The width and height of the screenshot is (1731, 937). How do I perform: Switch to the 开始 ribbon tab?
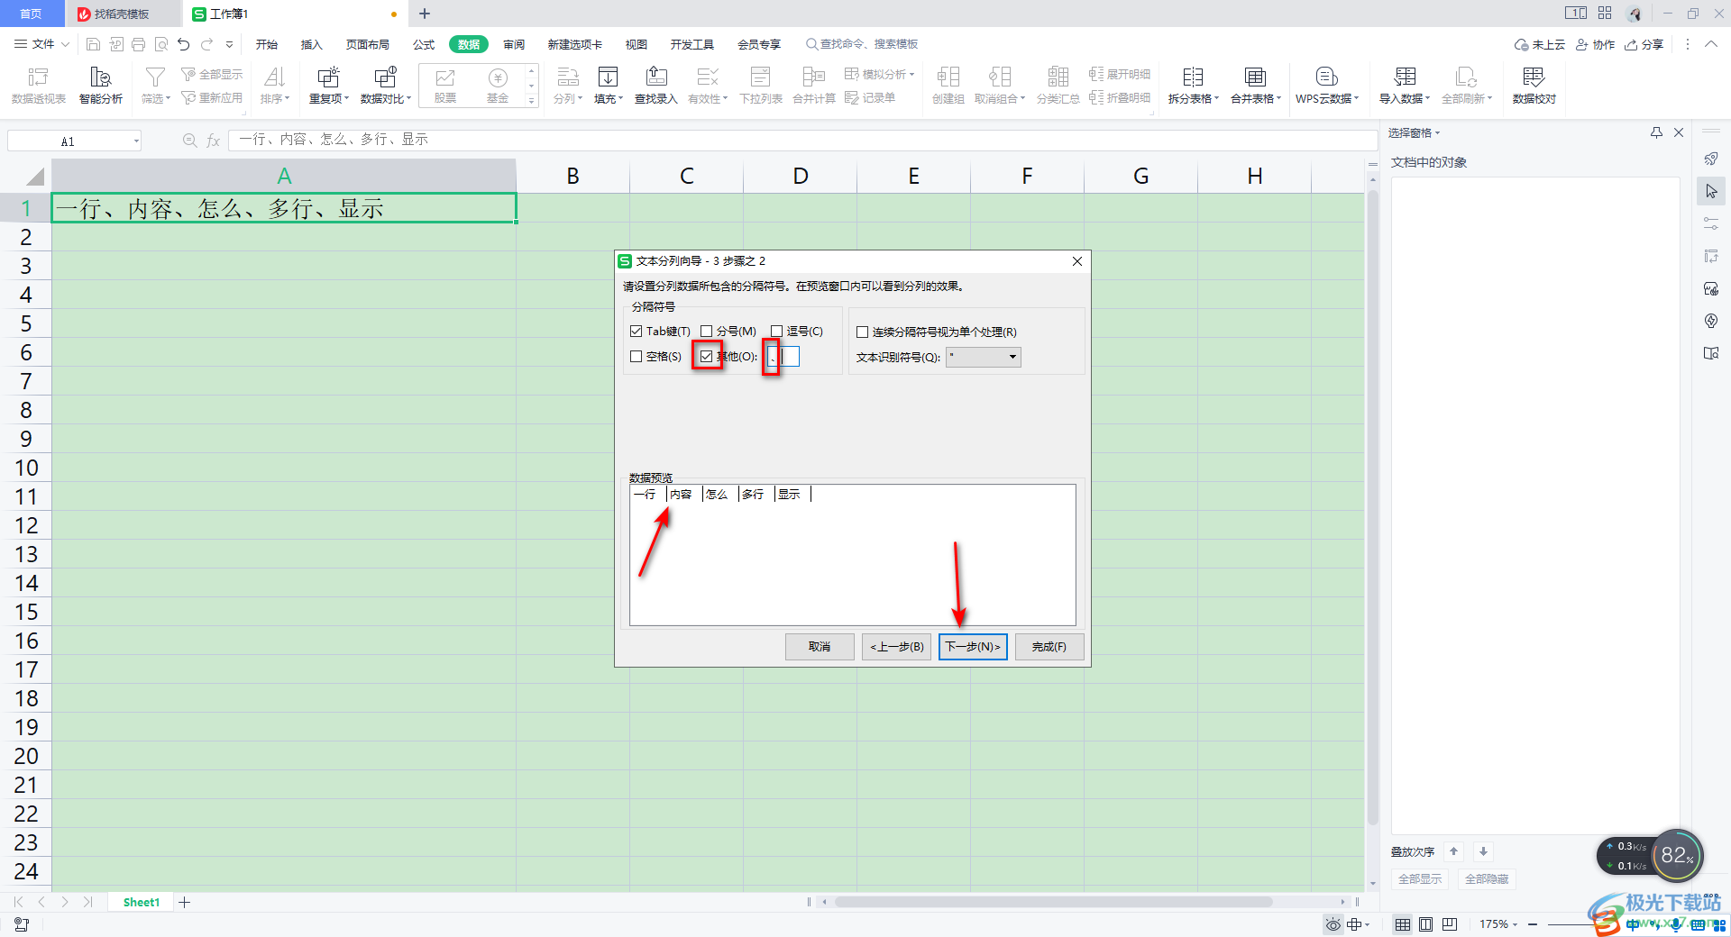[x=267, y=44]
